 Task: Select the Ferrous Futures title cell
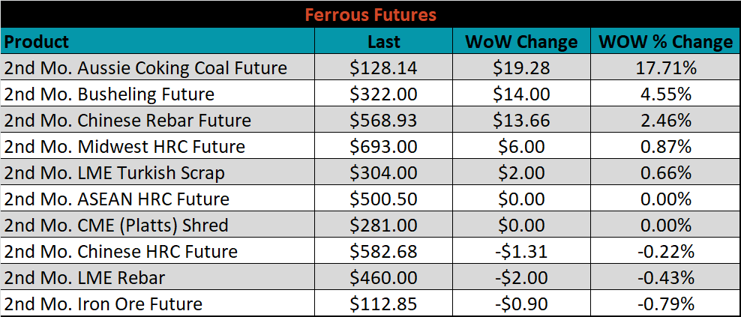370,14
